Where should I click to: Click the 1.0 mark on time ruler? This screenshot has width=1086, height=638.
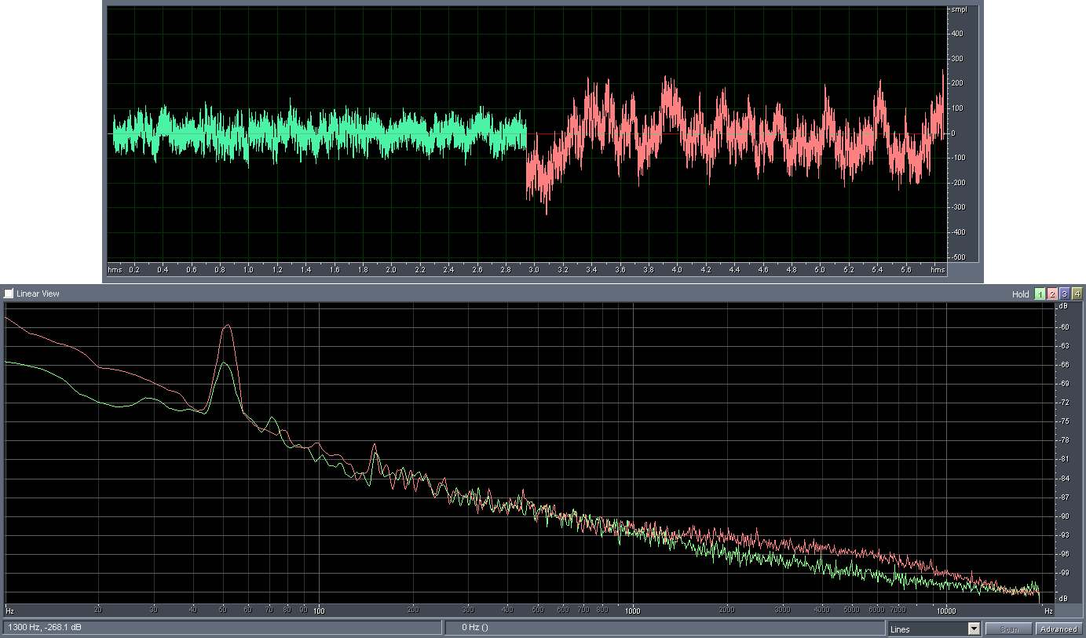click(248, 269)
